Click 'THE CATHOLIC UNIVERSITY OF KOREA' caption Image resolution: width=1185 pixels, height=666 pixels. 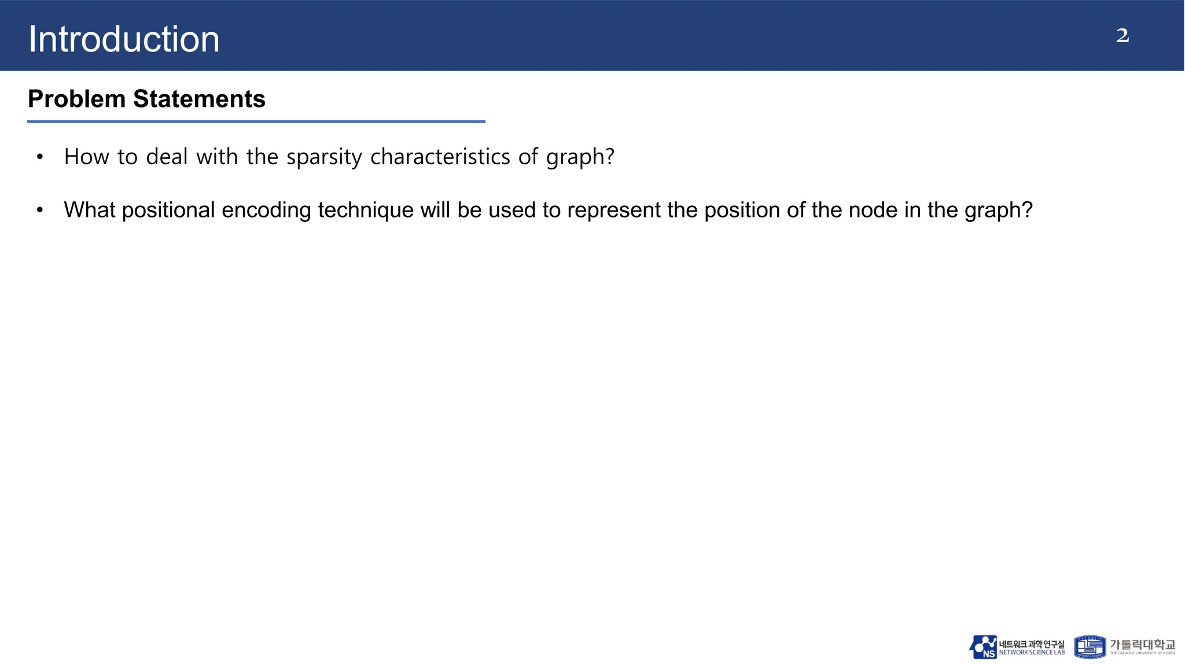1142,653
